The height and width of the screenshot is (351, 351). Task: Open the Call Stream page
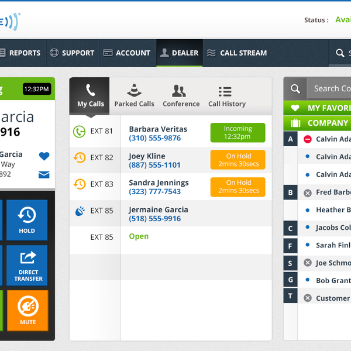(x=237, y=53)
